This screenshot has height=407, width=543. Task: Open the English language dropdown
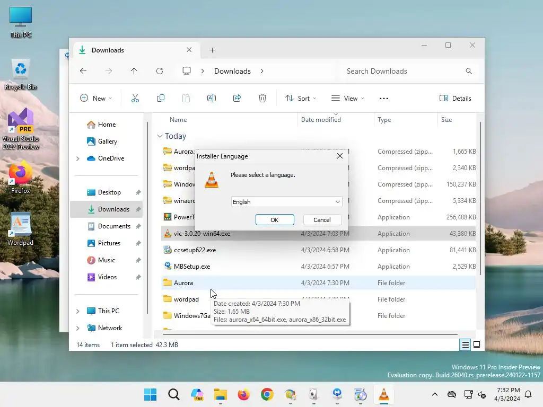287,202
